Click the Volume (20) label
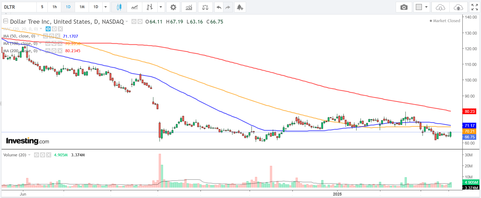The height and width of the screenshot is (198, 481). pos(15,155)
